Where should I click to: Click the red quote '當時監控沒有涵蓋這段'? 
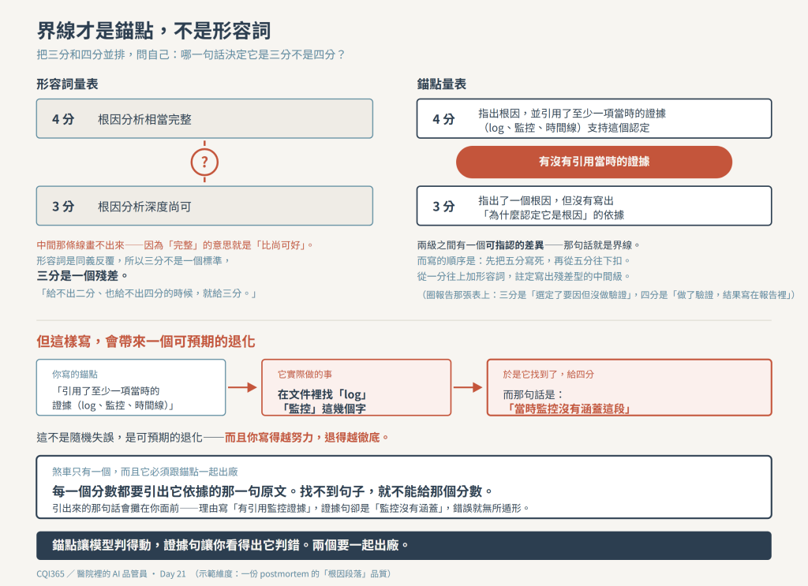pyautogui.click(x=567, y=409)
